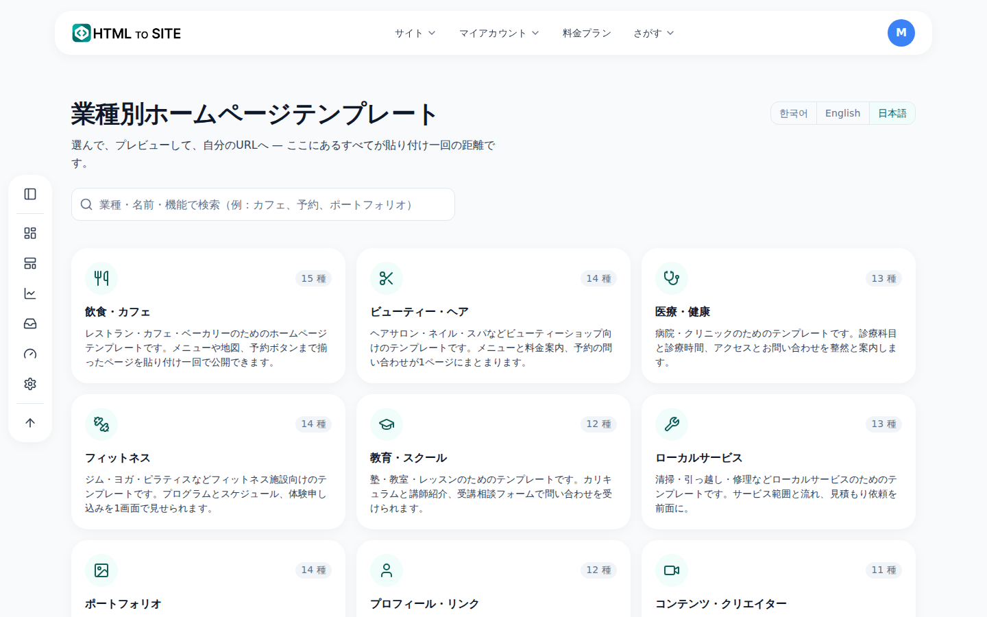
Task: Open the ポートフォリオ category title
Action: 123,604
